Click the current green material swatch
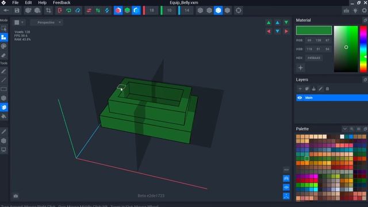This screenshot has width=368, height=207. [x=314, y=30]
